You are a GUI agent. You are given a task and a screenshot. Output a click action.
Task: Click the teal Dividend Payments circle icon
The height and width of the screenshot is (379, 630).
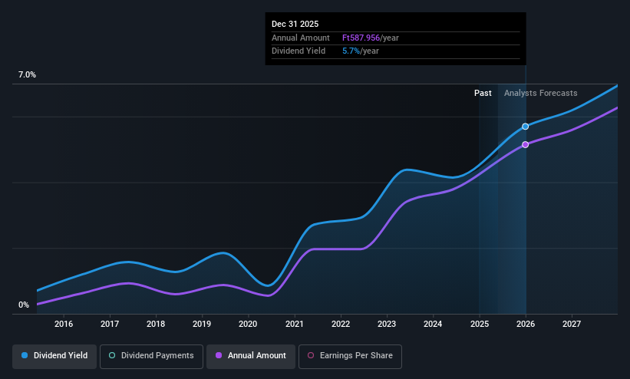(x=112, y=355)
